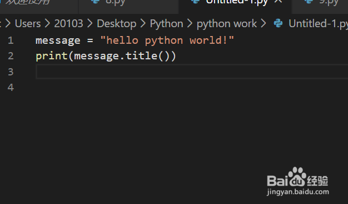Click line number 3 in gutter
The height and width of the screenshot is (204, 348).
pyautogui.click(x=11, y=72)
